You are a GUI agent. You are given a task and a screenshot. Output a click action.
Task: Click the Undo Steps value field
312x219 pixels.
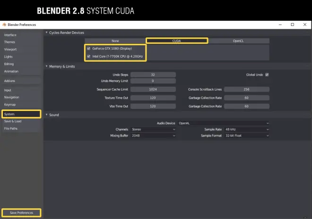(x=153, y=75)
